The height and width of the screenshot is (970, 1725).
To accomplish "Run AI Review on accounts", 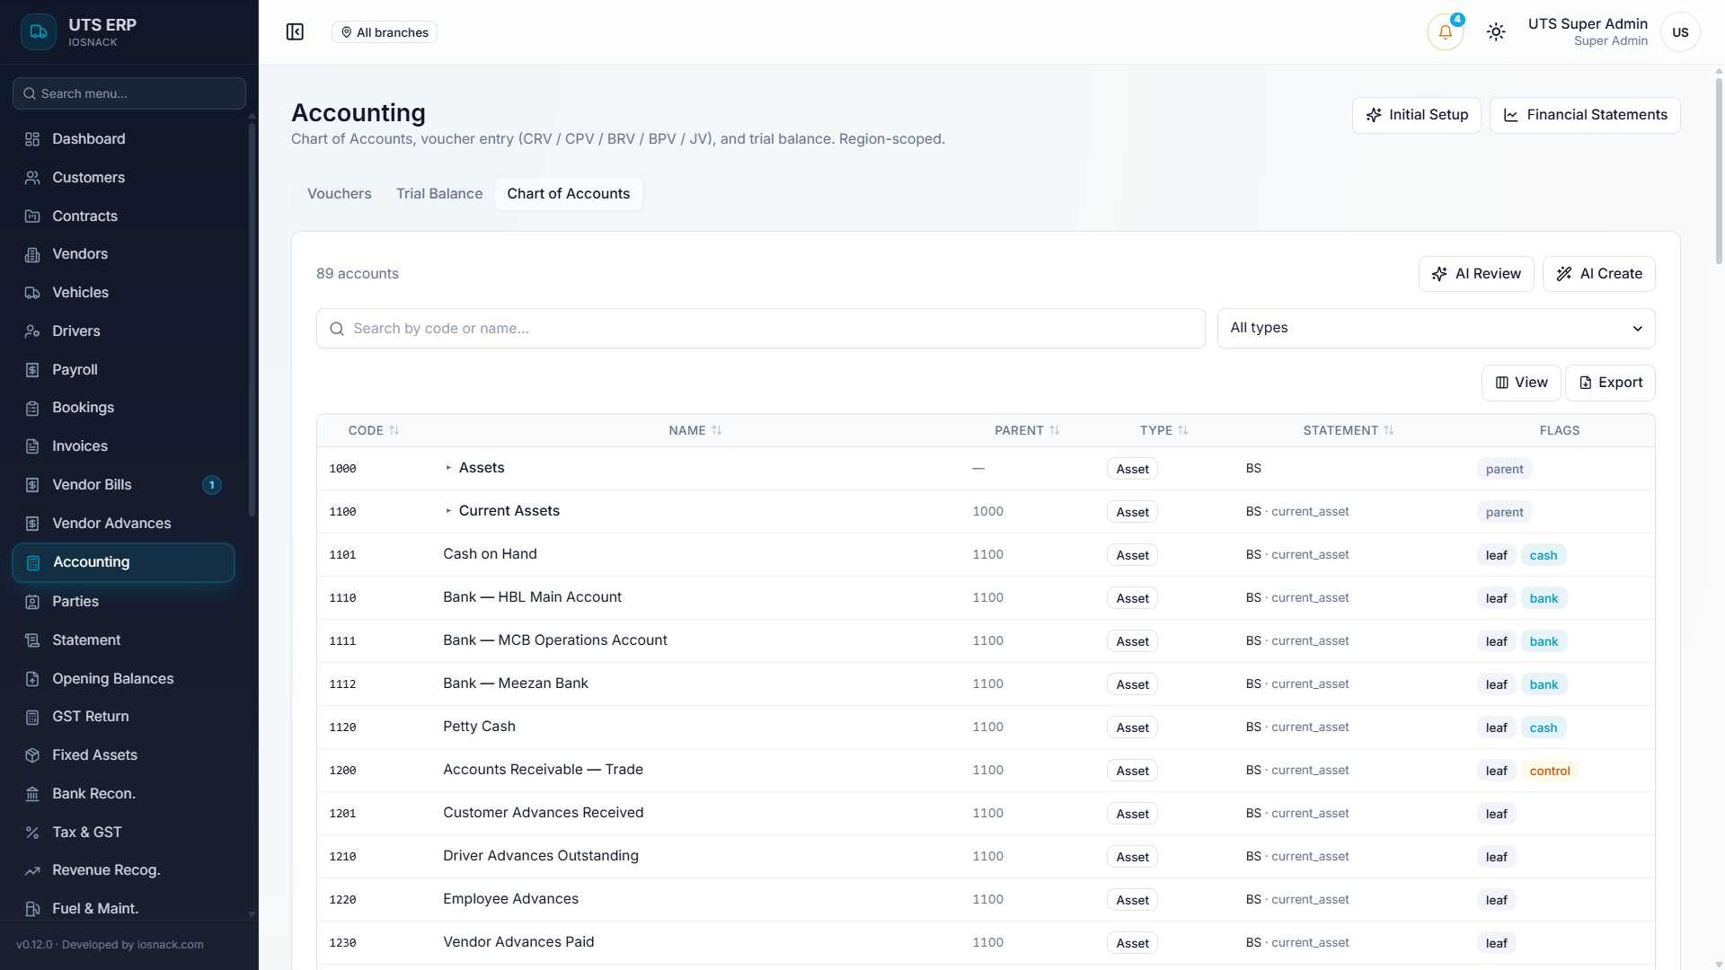I will click(x=1476, y=274).
